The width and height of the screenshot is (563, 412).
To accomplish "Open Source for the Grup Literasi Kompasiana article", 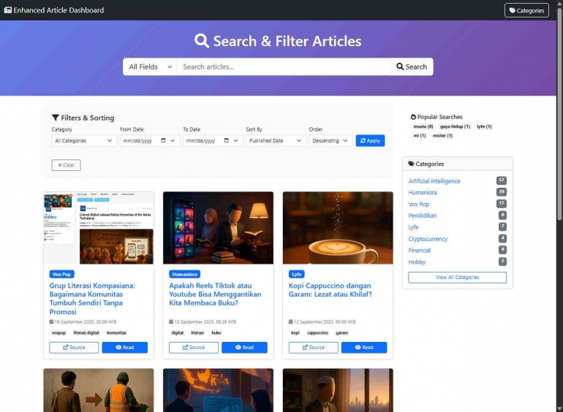I will [x=74, y=348].
